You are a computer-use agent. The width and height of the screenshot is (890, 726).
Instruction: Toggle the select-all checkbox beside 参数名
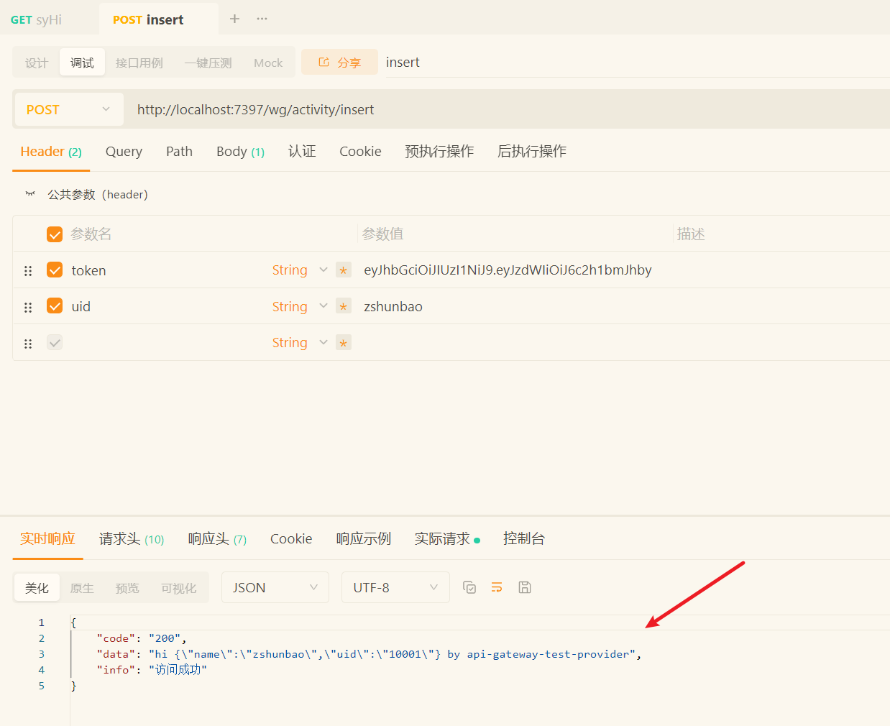pos(55,234)
